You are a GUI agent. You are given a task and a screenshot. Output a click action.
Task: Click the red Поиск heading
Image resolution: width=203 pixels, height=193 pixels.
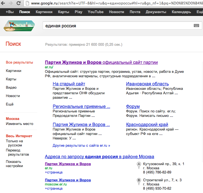pyautogui.click(x=13, y=44)
